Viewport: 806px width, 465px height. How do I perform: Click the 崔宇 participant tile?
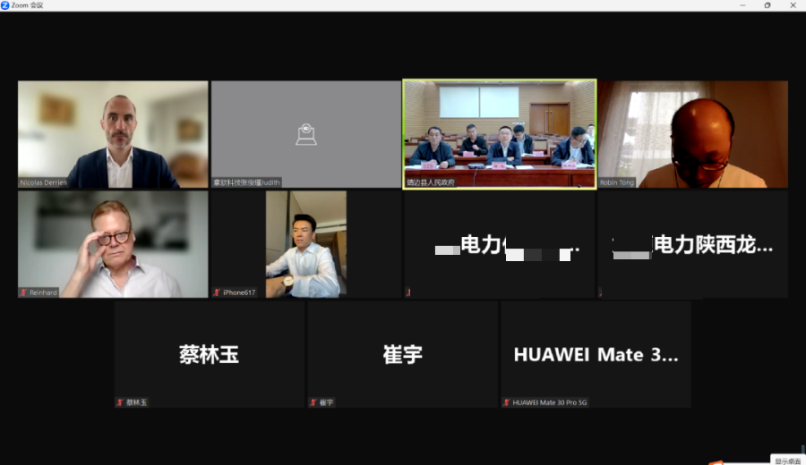pos(402,354)
